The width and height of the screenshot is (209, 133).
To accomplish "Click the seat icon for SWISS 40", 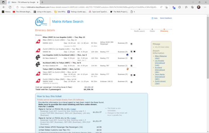I will click(x=134, y=52).
